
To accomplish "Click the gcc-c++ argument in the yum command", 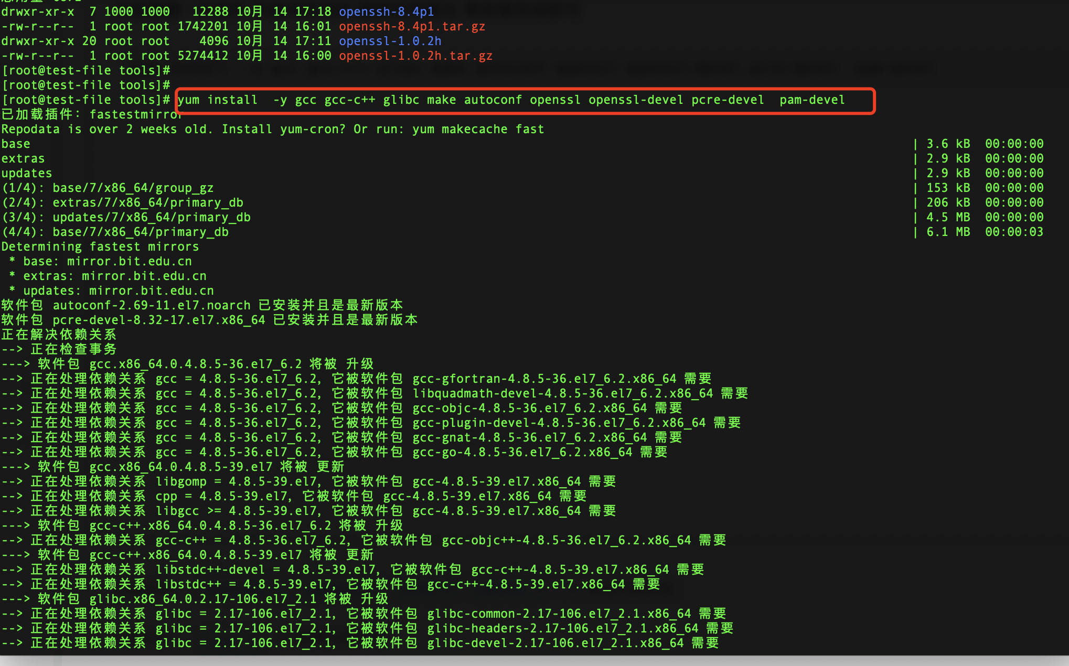I will tap(349, 100).
